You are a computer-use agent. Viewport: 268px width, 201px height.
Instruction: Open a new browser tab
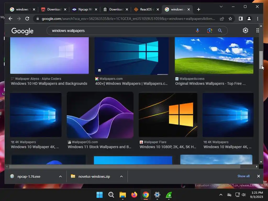(198, 9)
